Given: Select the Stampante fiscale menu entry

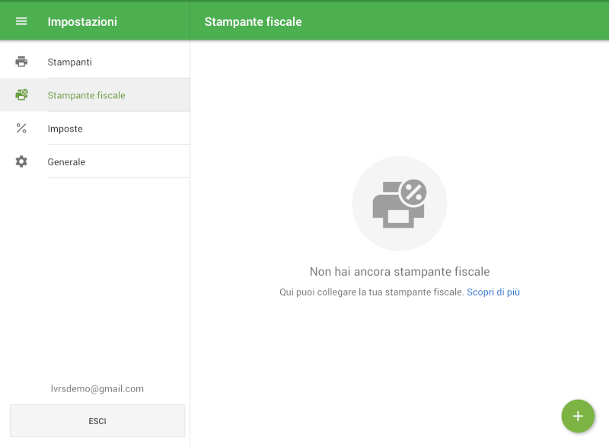Looking at the screenshot, I should [86, 95].
